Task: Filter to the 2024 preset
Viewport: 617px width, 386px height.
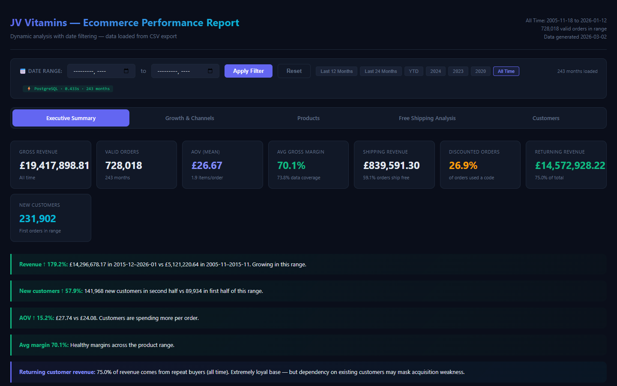Action: click(435, 71)
